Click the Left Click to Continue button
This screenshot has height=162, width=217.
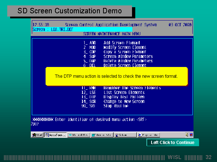pyautogui.click(x=173, y=143)
